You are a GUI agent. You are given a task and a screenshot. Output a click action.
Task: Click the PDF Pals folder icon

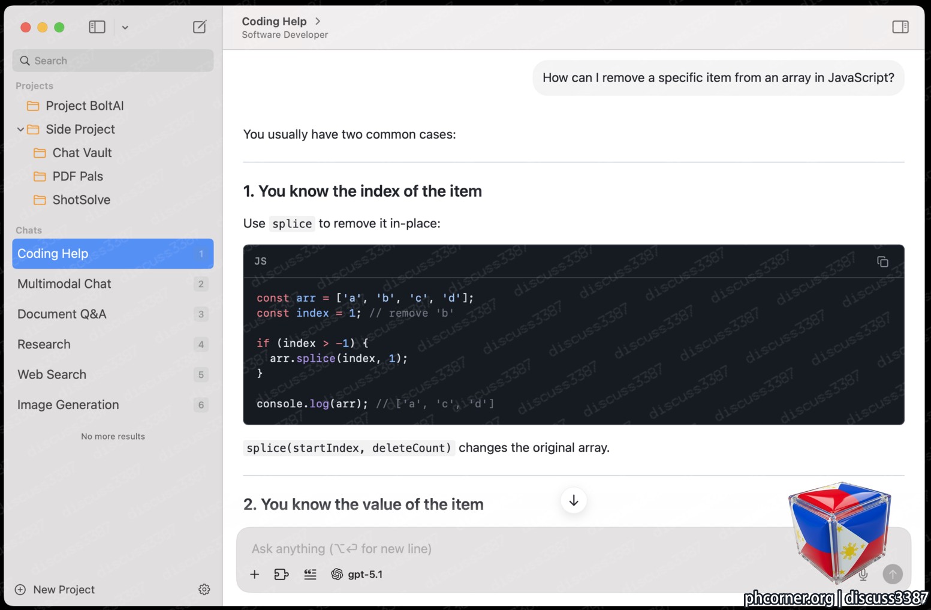pos(40,176)
